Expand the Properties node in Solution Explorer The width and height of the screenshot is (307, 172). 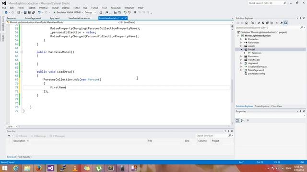coord(241,39)
